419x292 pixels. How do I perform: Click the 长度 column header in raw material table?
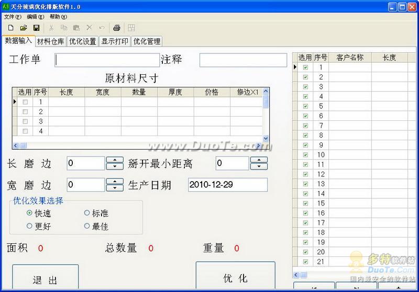pos(67,92)
